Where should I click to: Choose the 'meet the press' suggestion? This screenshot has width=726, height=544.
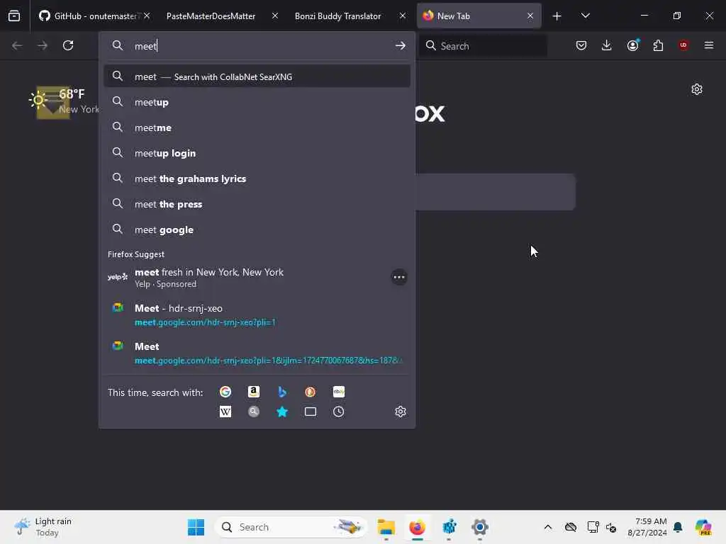(x=257, y=204)
